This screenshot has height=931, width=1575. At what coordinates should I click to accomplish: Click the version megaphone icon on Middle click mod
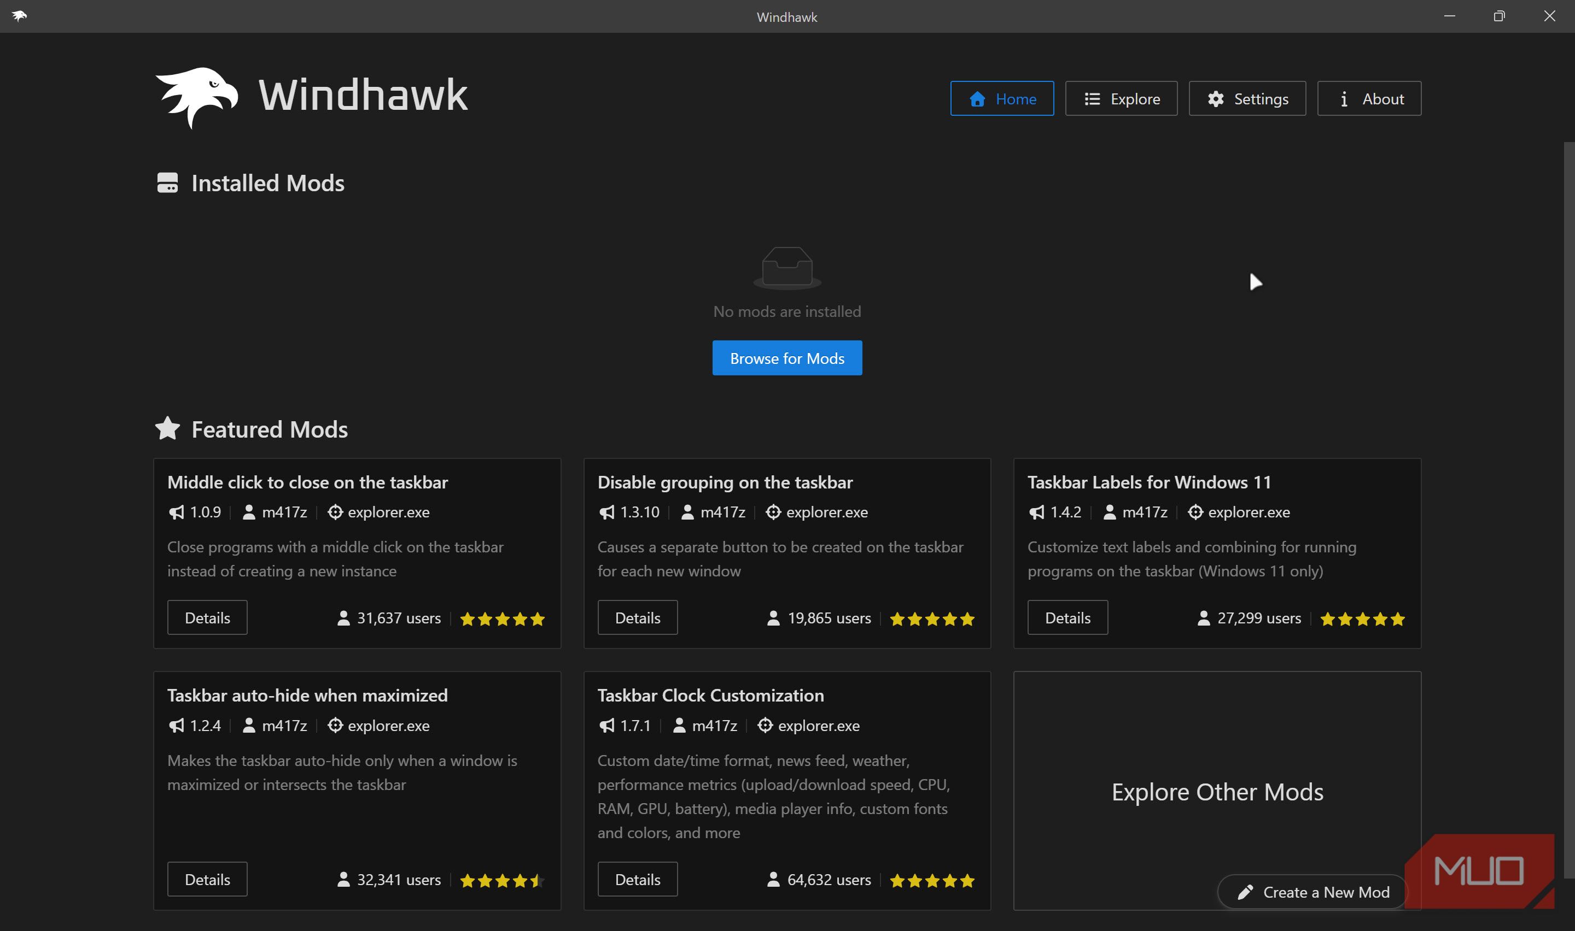point(177,512)
